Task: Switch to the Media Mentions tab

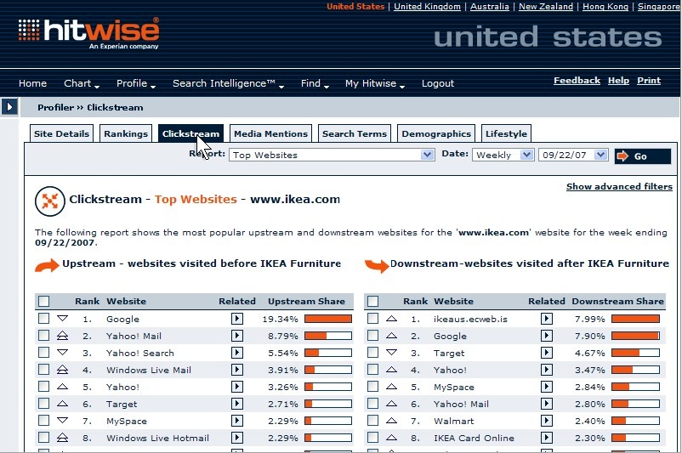Action: tap(270, 133)
